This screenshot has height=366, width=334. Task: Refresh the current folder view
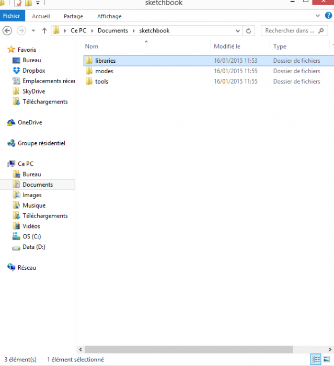(249, 31)
